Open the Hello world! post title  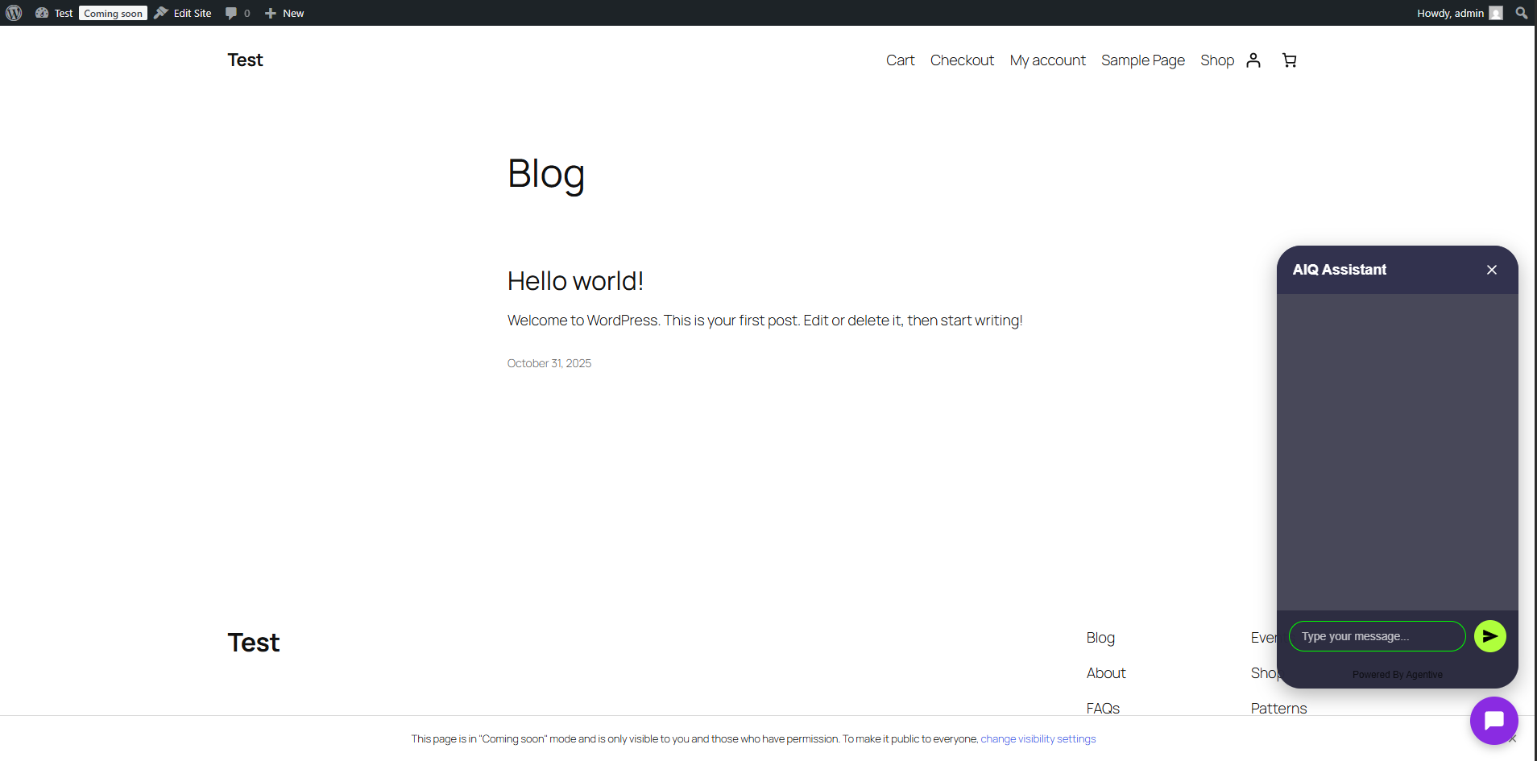575,281
